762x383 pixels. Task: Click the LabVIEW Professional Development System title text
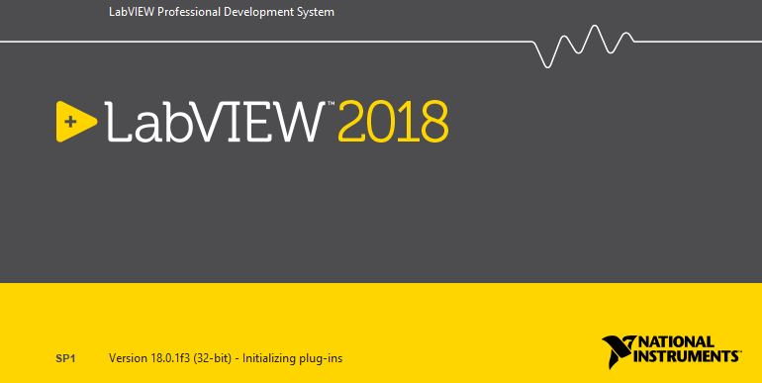click(222, 12)
